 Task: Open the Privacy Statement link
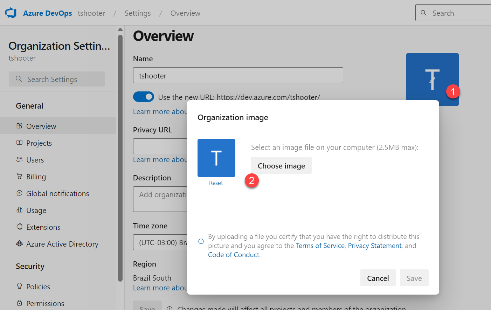tap(375, 246)
